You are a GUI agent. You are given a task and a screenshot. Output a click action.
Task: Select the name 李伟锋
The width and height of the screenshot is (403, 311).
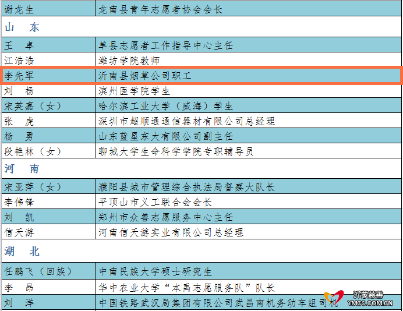[x=19, y=202]
